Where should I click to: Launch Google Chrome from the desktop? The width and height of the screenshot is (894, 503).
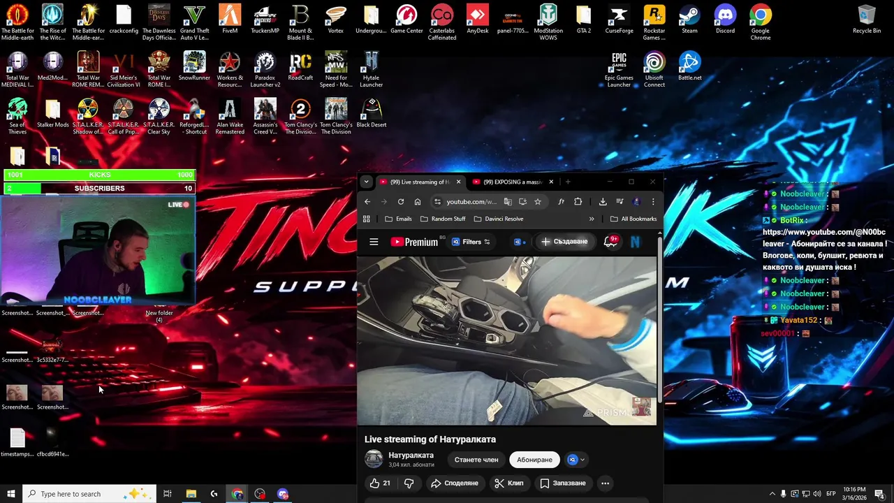coord(761,22)
